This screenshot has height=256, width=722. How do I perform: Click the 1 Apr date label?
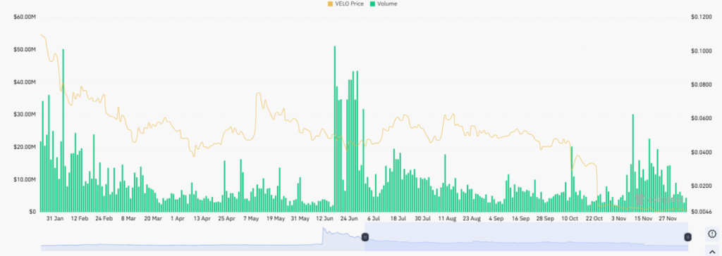[177, 219]
